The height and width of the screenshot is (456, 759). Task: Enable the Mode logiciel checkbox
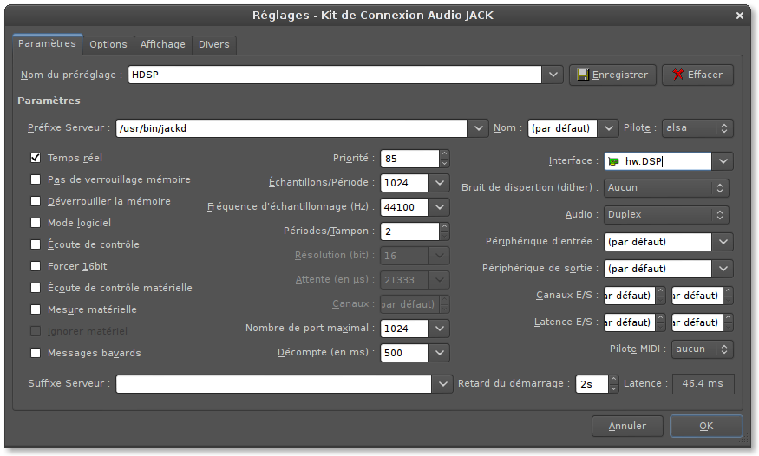pos(36,223)
